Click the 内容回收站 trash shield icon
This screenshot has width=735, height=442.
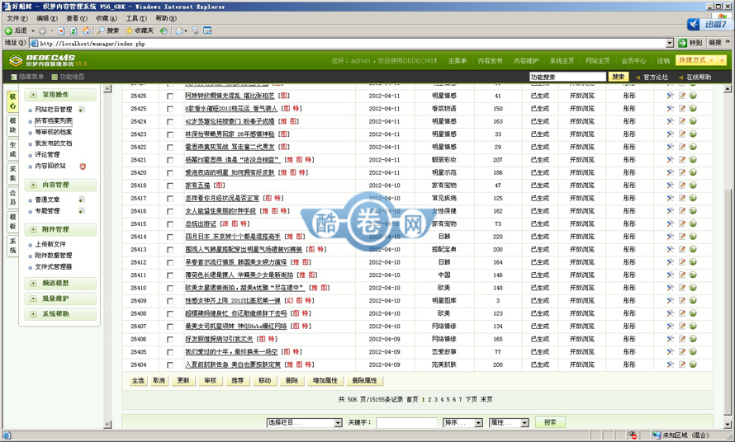coord(82,166)
